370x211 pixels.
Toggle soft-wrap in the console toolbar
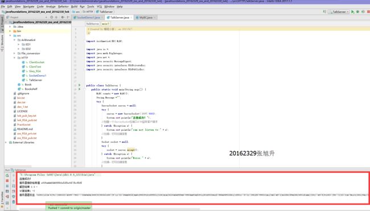[x=14, y=186]
